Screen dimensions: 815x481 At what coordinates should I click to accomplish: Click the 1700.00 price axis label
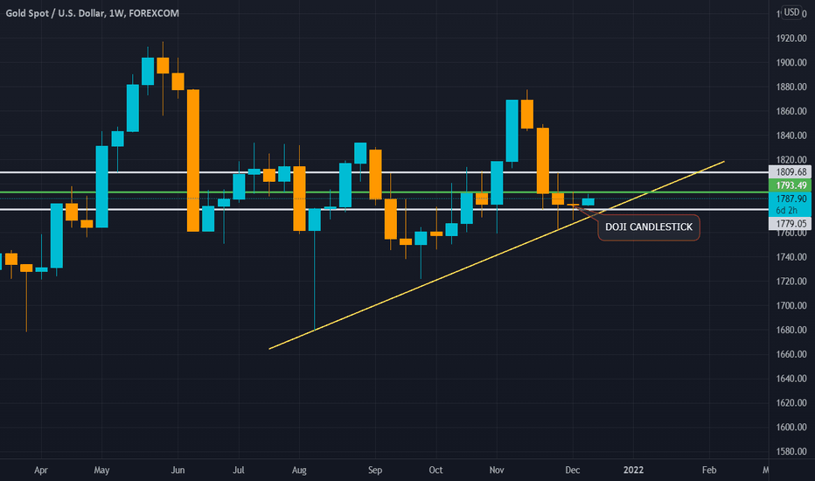(791, 306)
